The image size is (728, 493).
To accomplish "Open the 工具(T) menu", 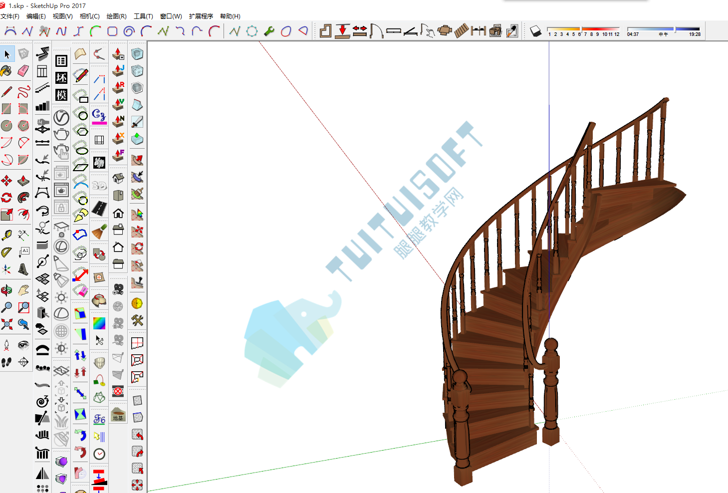I will click(143, 16).
